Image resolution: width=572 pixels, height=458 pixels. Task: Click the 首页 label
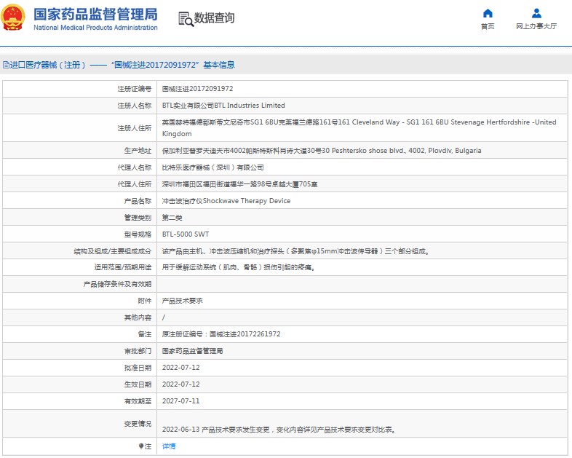(x=488, y=26)
